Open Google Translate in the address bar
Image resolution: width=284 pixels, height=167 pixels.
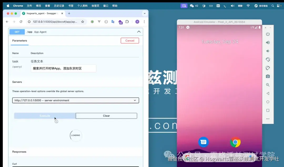click(x=113, y=22)
